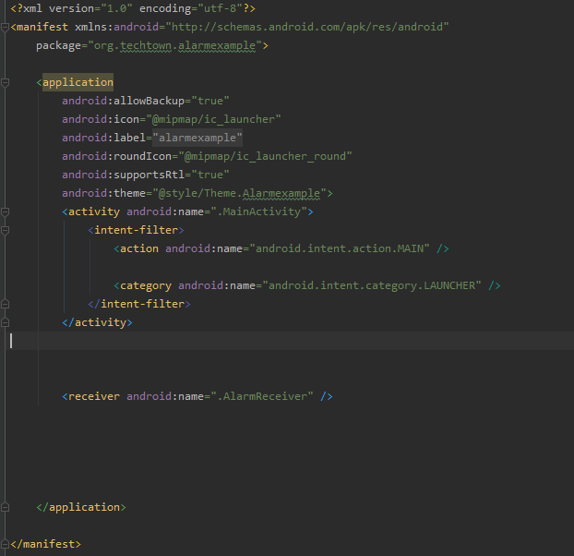The image size is (574, 556).
Task: Click the closing activity fold marker
Action: [x=5, y=322]
